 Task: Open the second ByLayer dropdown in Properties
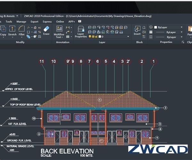(x=181, y=32)
